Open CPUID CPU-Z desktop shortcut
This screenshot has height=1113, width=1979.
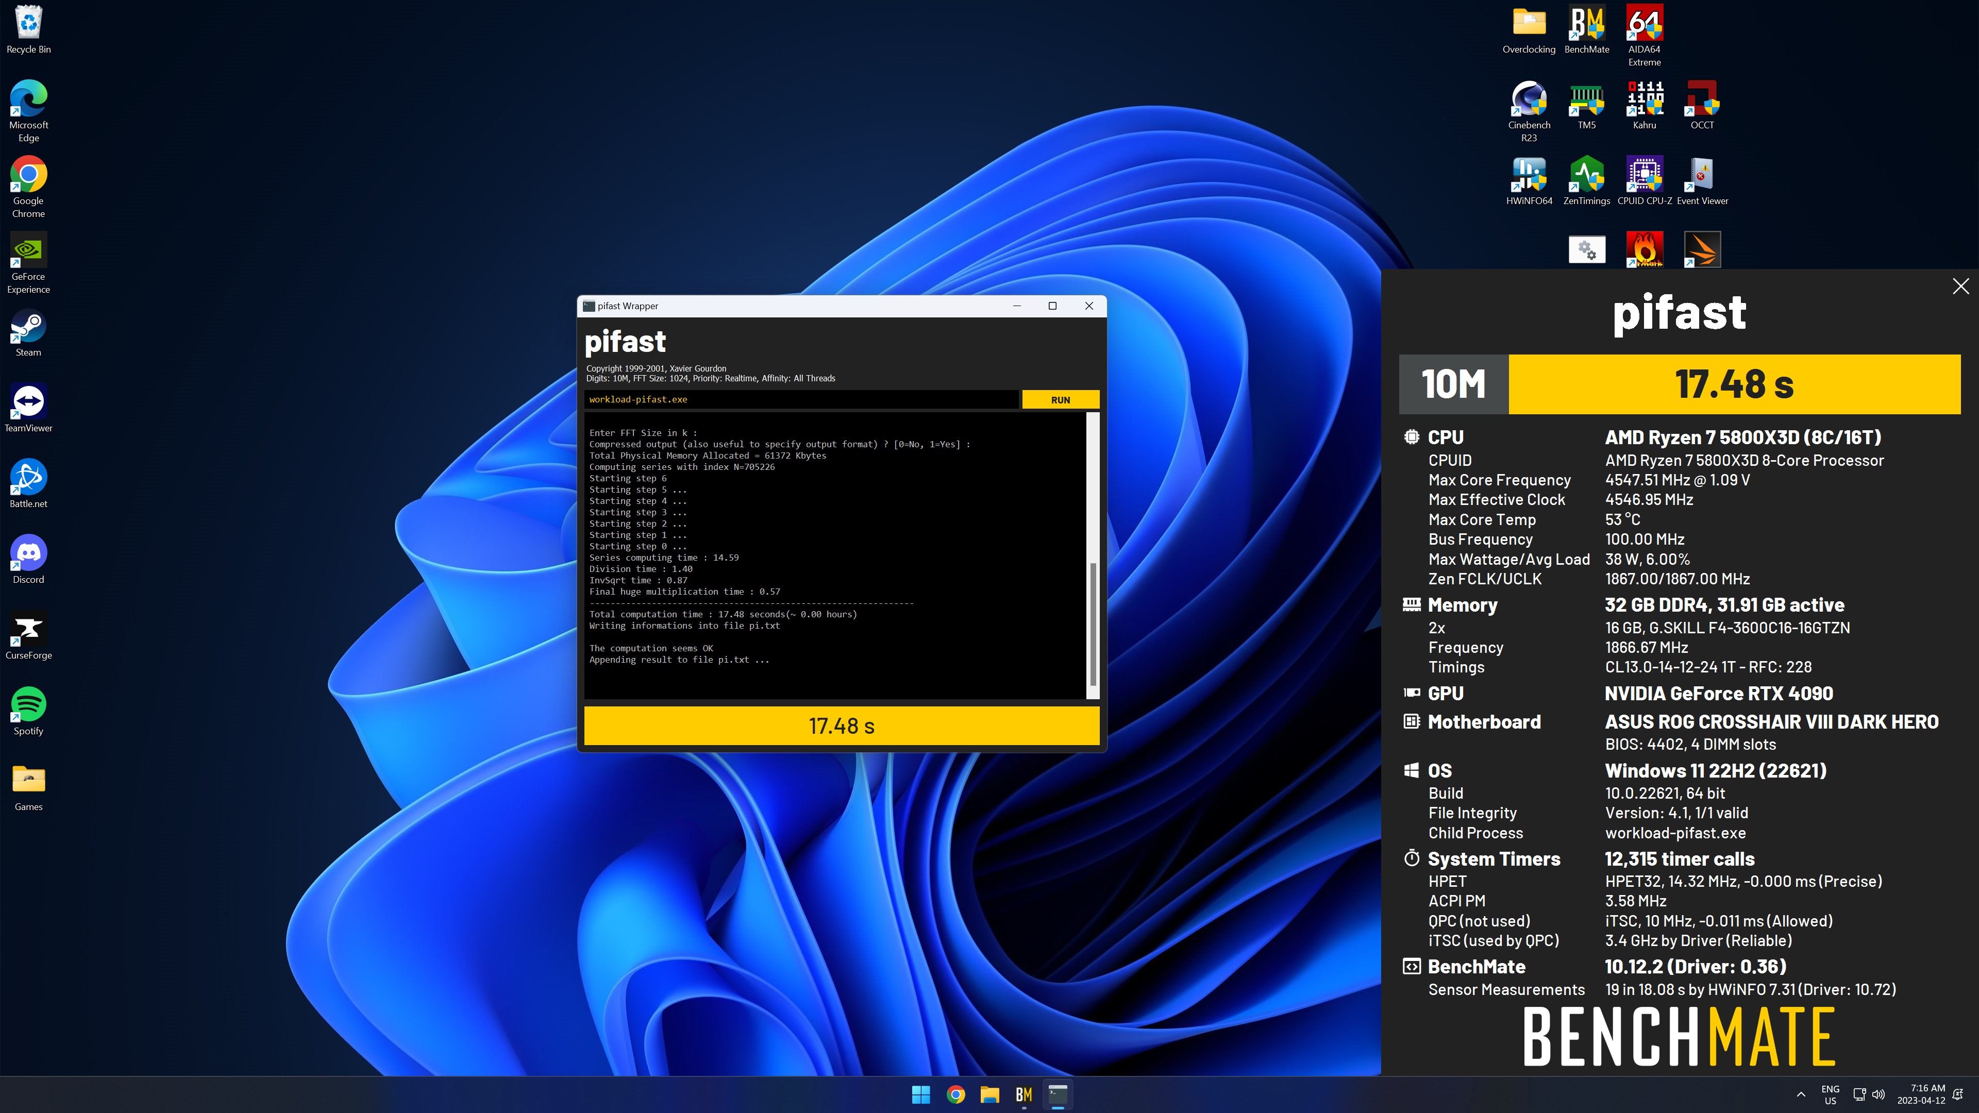tap(1644, 180)
